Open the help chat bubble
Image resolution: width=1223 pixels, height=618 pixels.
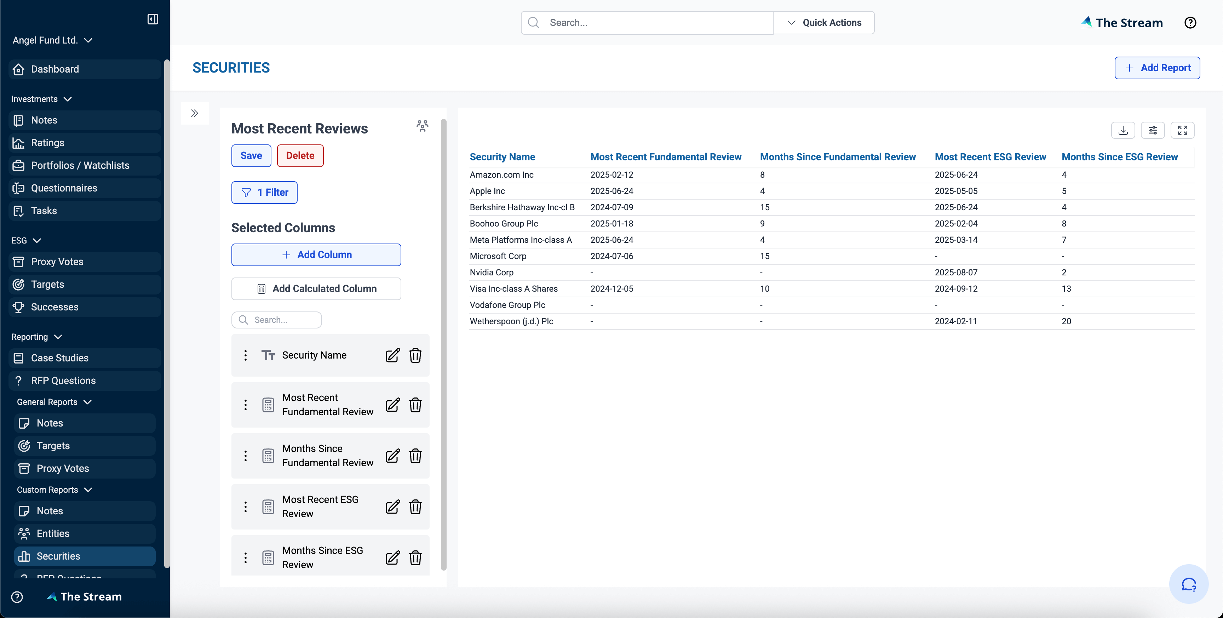1189,584
